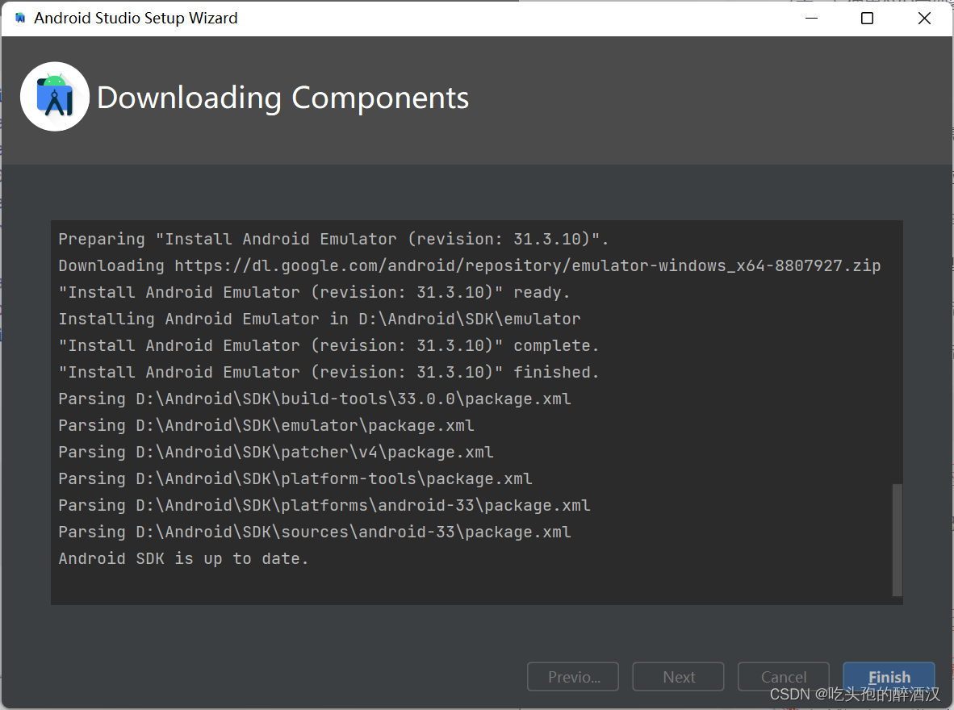
Task: Click the log line ending with 'ready.'
Action: 314,293
